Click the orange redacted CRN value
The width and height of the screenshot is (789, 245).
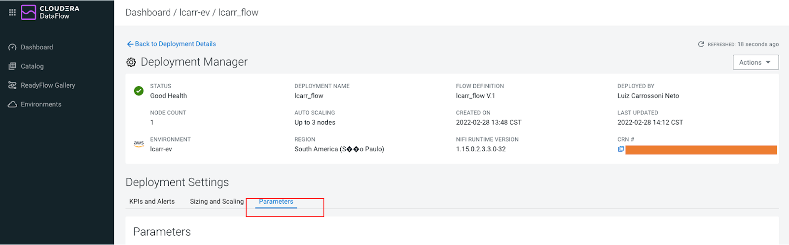pyautogui.click(x=701, y=150)
